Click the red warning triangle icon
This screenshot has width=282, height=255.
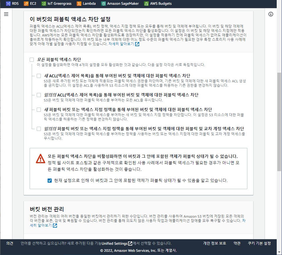pyautogui.click(x=41, y=159)
